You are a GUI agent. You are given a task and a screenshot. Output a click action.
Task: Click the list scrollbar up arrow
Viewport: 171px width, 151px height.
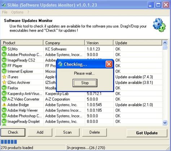[165, 43]
